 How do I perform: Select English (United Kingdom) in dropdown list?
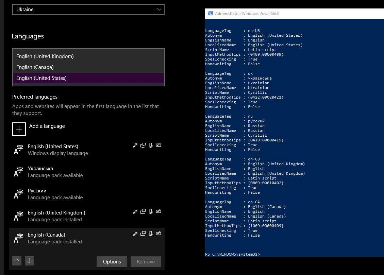click(x=88, y=56)
